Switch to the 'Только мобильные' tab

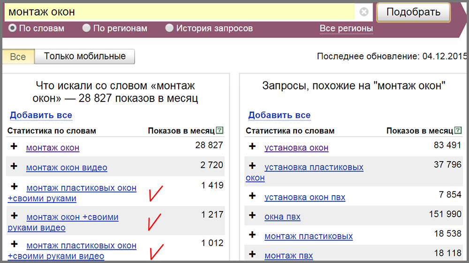[85, 57]
